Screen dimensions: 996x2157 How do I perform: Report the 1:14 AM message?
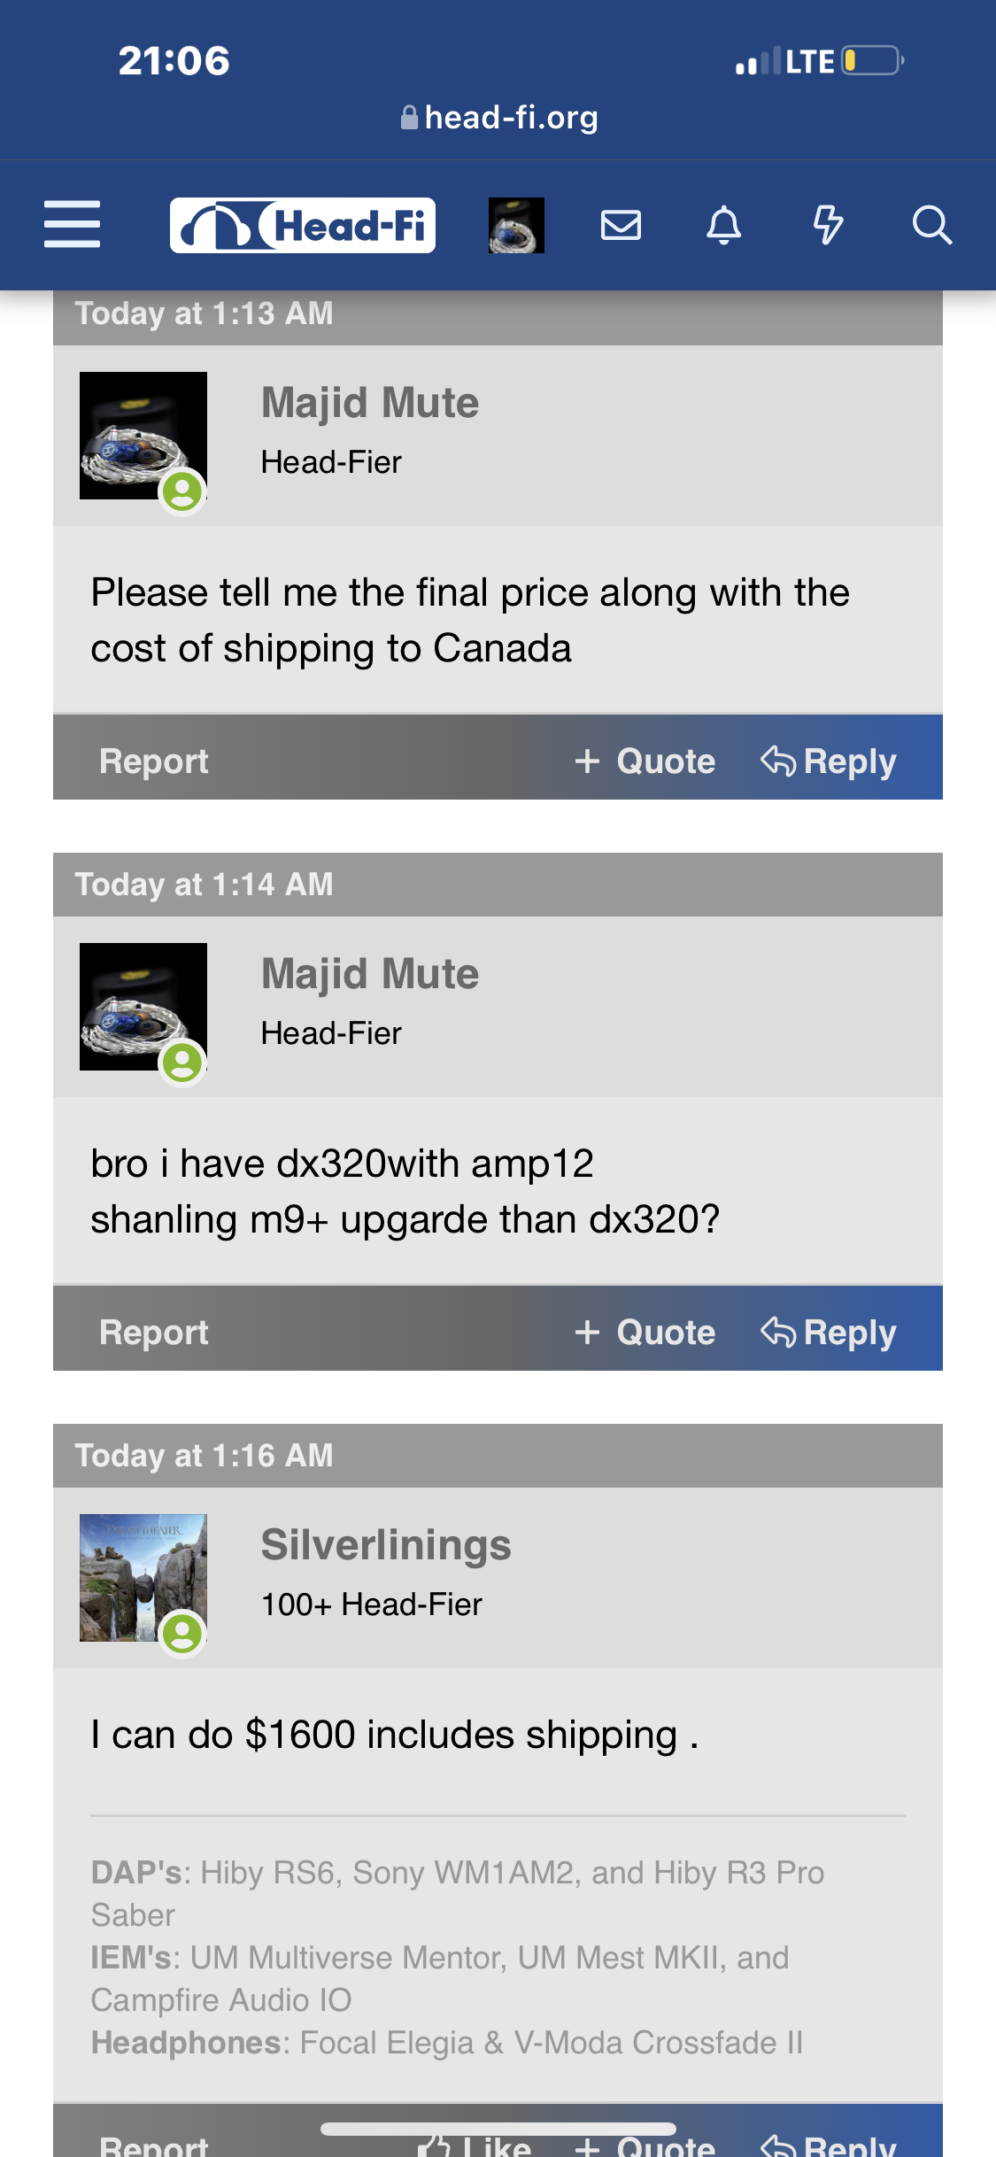tap(154, 1332)
